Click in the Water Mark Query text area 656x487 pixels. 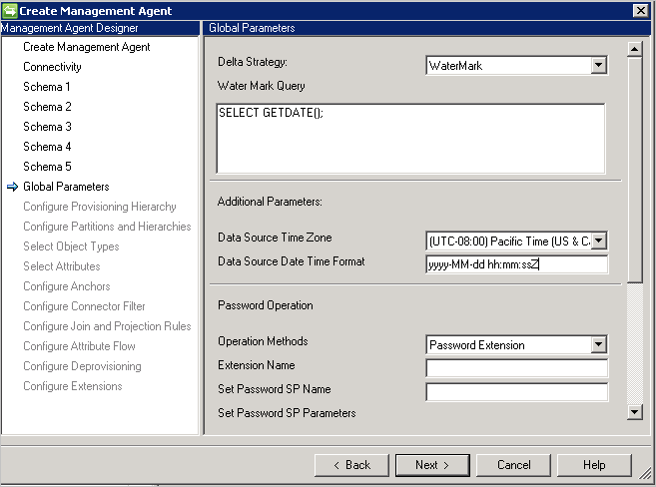click(410, 139)
